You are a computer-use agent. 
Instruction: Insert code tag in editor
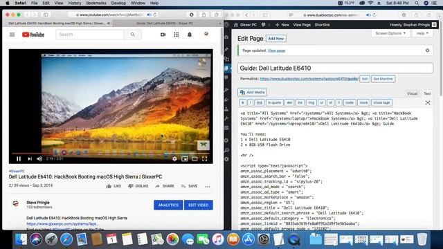tap(350, 103)
